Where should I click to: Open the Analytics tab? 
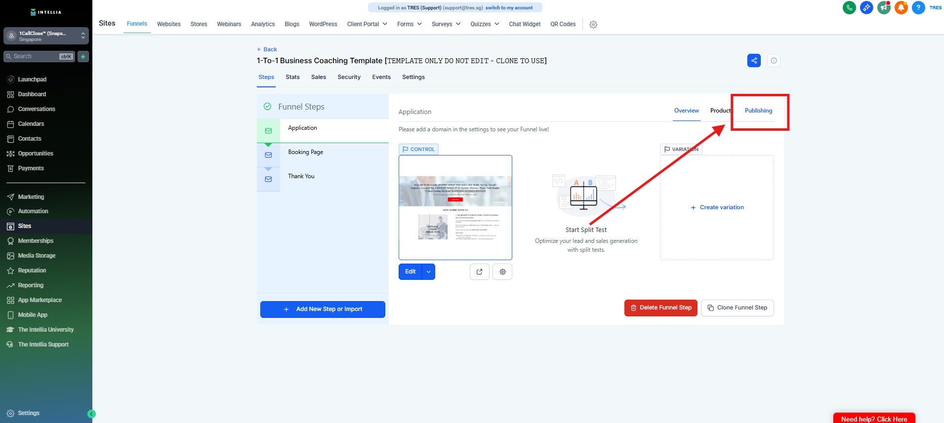263,24
